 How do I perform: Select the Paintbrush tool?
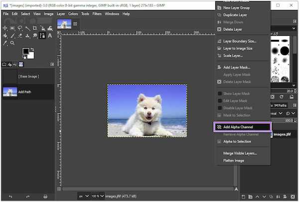coord(12,36)
